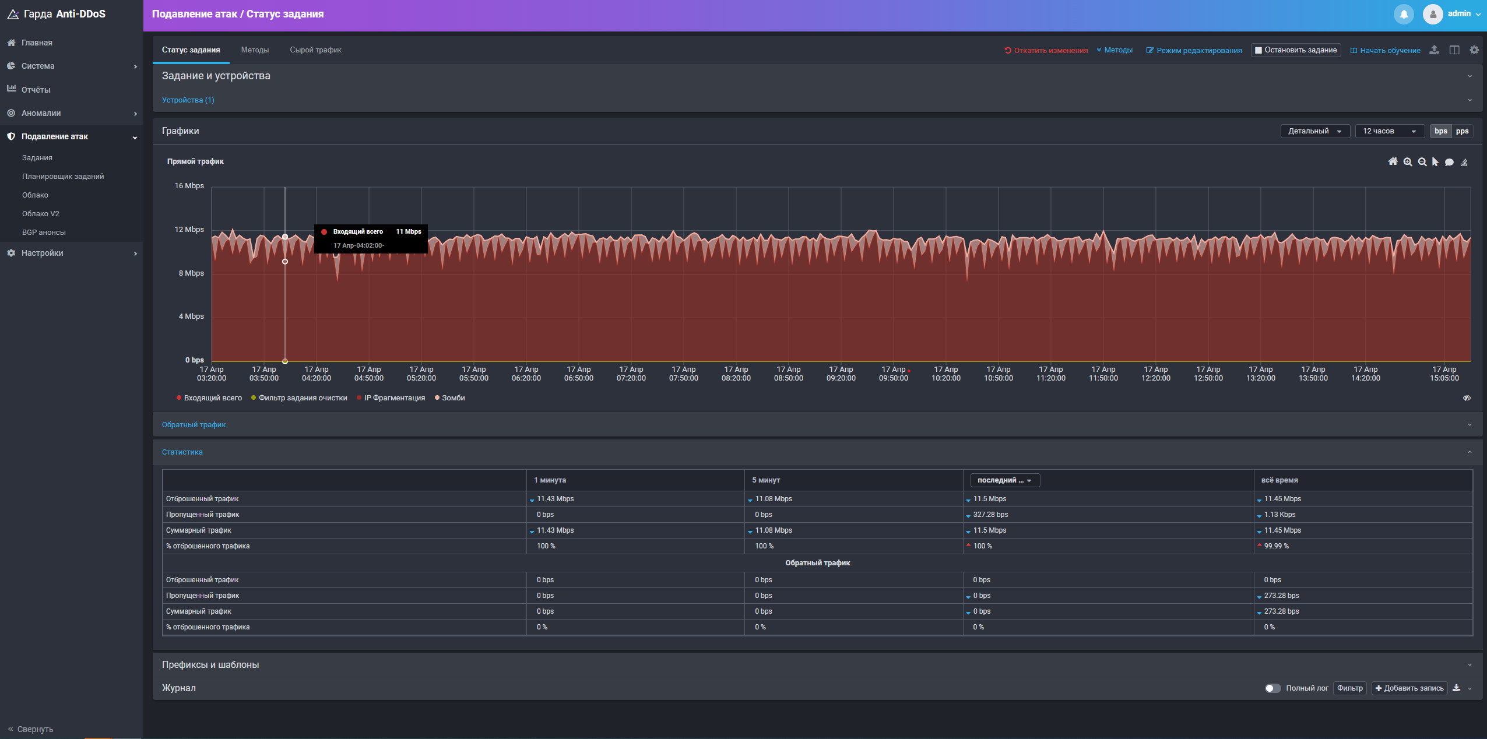Open notifications bell icon
This screenshot has height=739, width=1487.
pyautogui.click(x=1404, y=14)
